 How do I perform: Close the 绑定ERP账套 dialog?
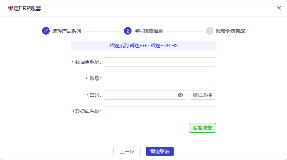coord(279,8)
